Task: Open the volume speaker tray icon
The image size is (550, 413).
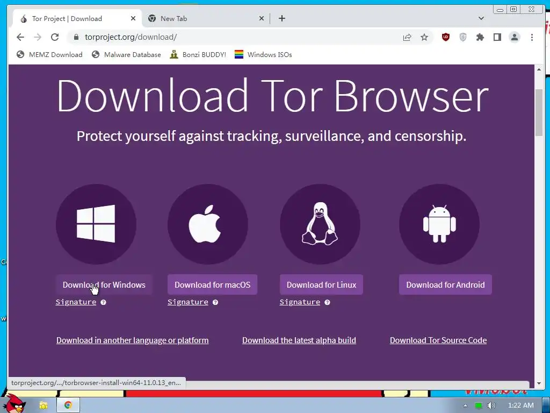Action: click(491, 405)
